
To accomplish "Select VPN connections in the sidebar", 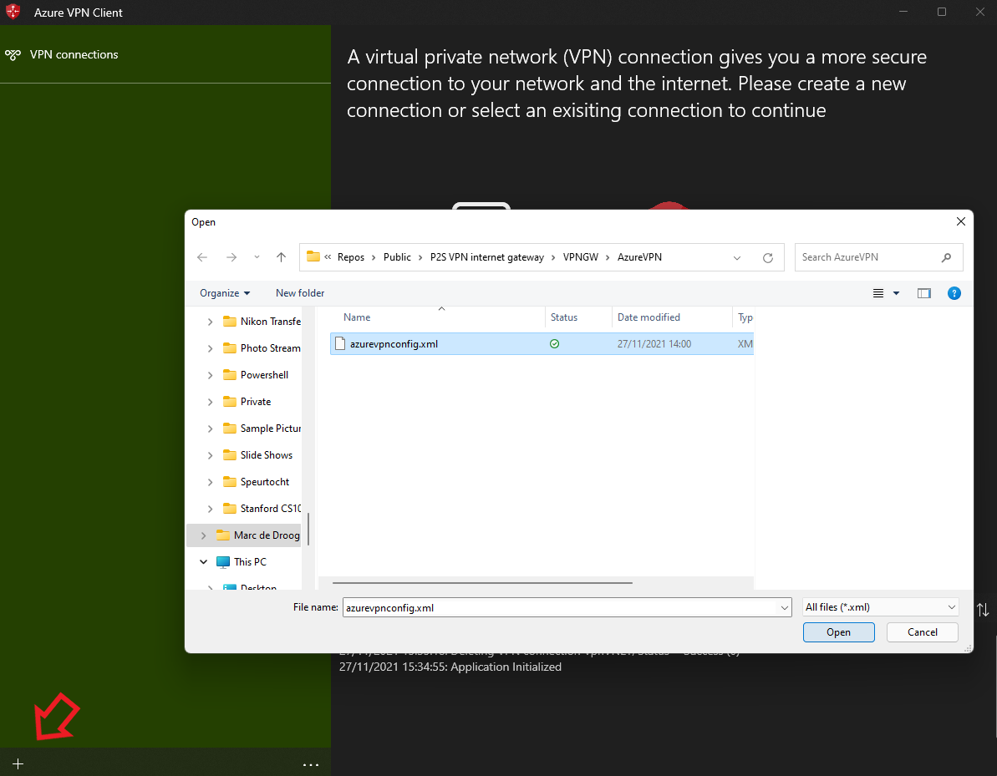I will [x=74, y=54].
